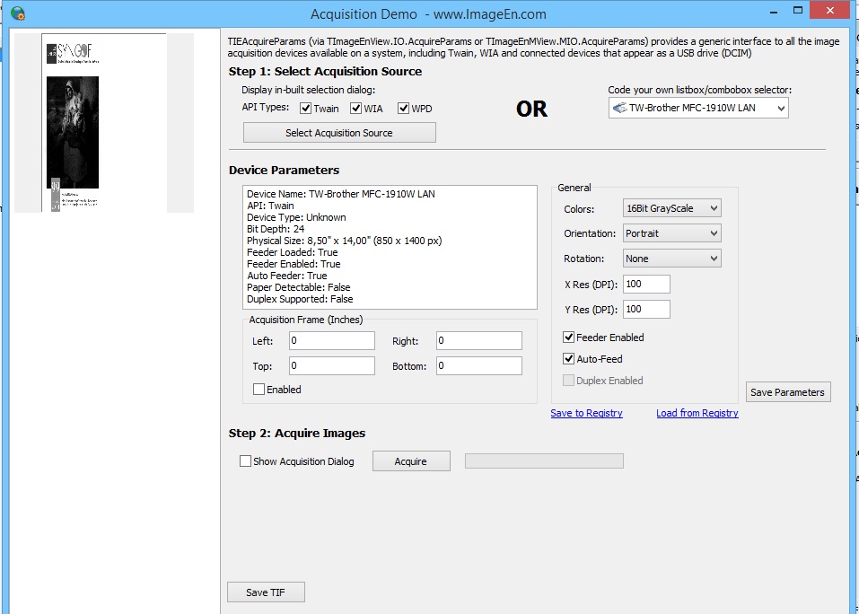This screenshot has height=614, width=859.
Task: Click the Save TIF button
Action: pyautogui.click(x=266, y=592)
